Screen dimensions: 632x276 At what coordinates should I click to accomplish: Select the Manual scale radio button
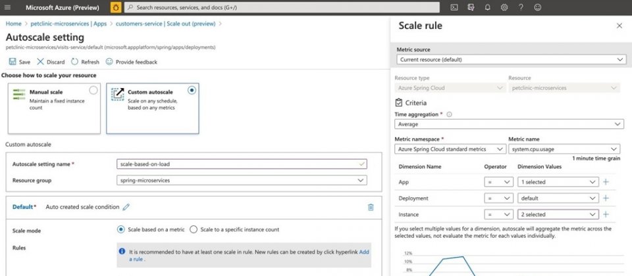pos(93,90)
